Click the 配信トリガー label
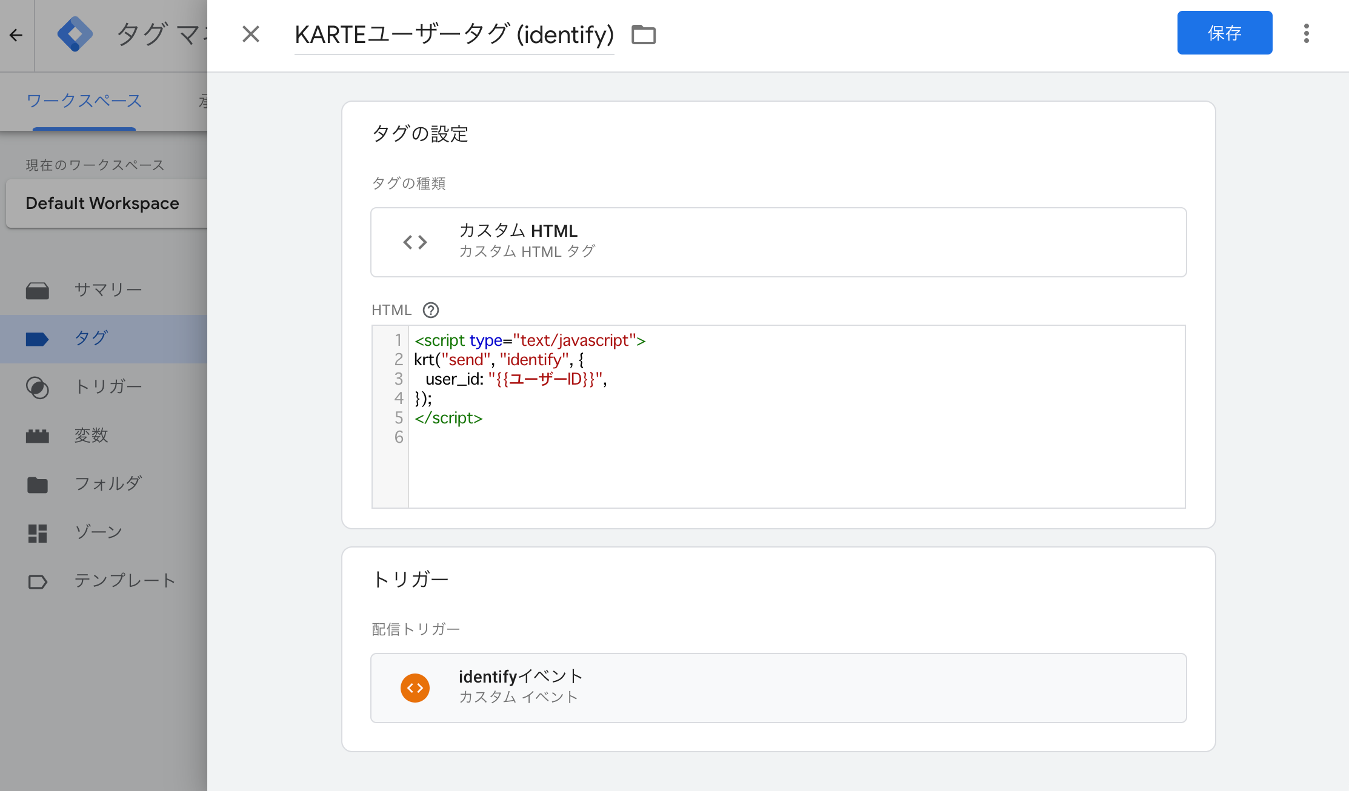The width and height of the screenshot is (1349, 791). coord(416,629)
